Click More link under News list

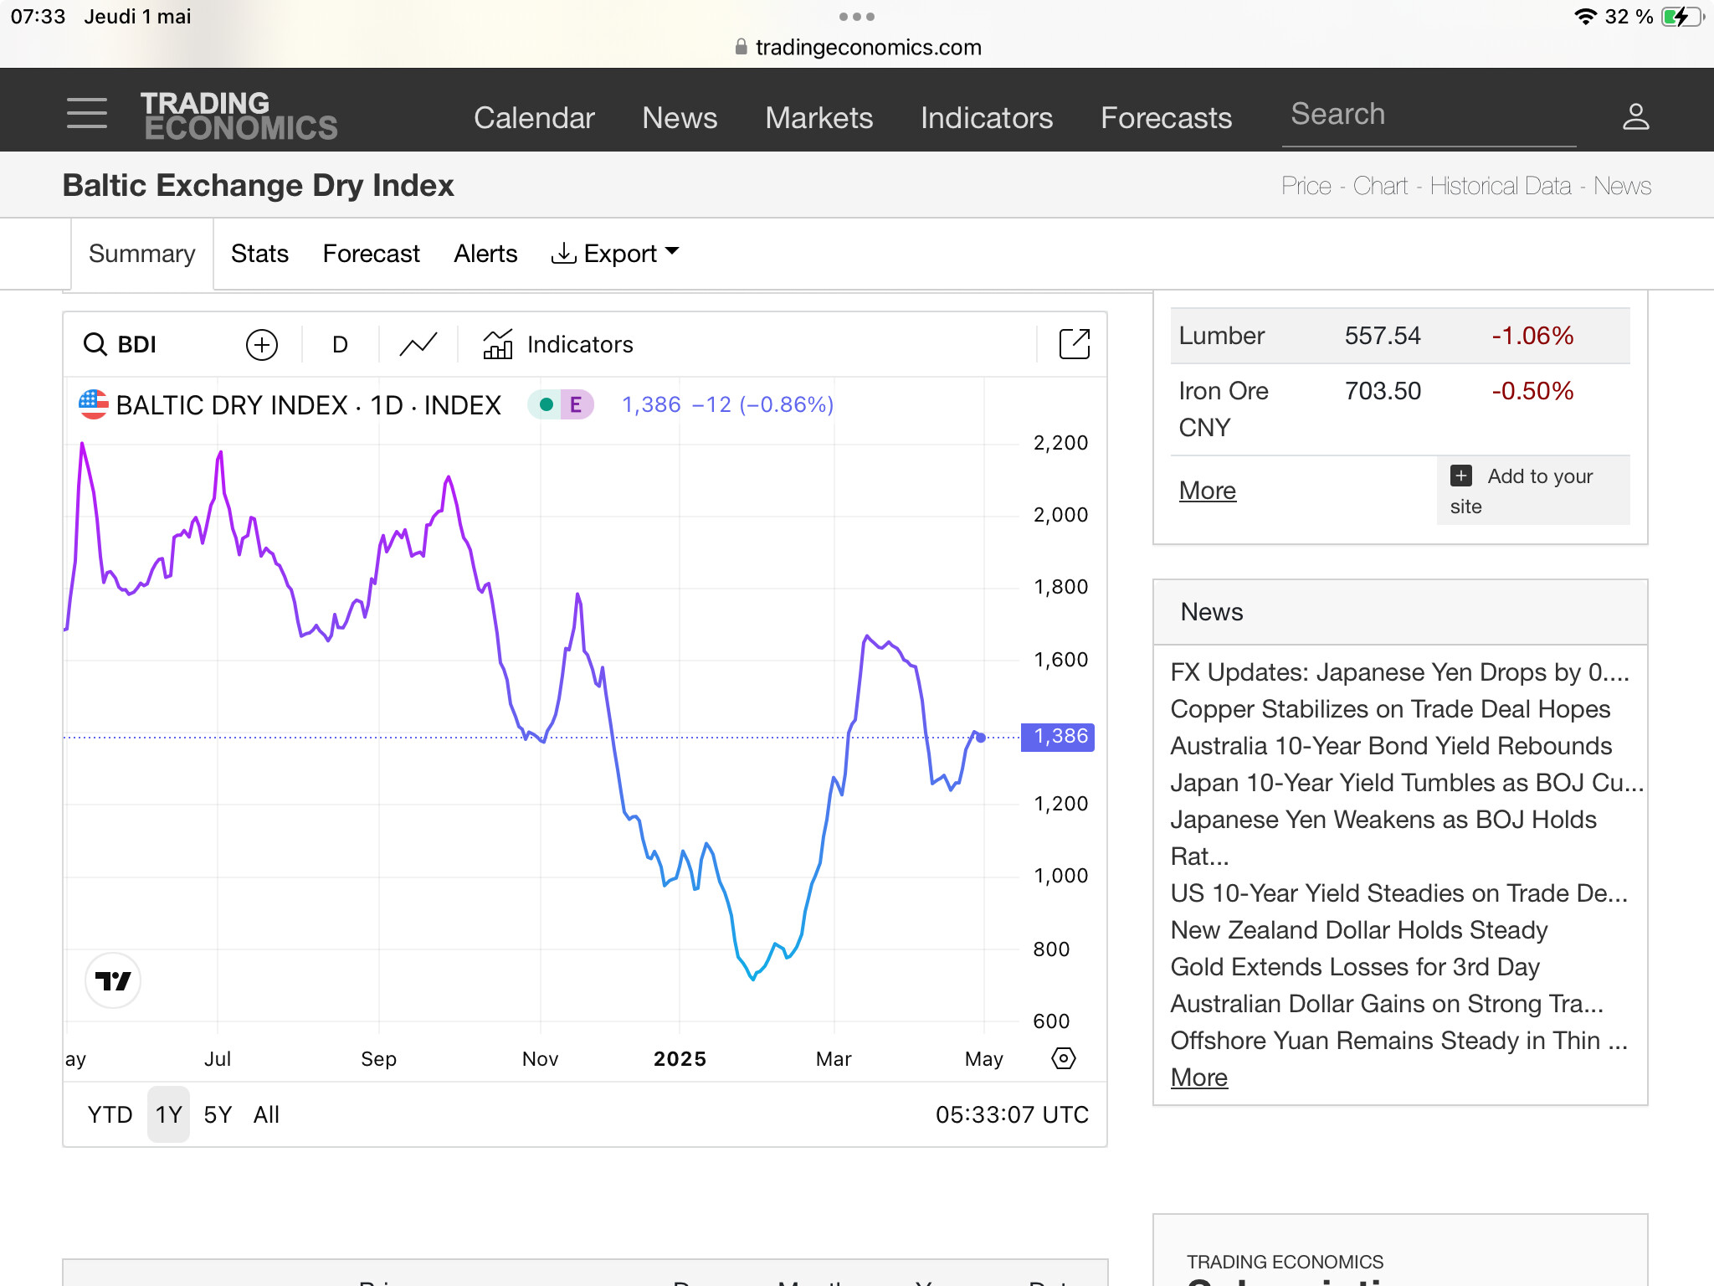click(1198, 1078)
